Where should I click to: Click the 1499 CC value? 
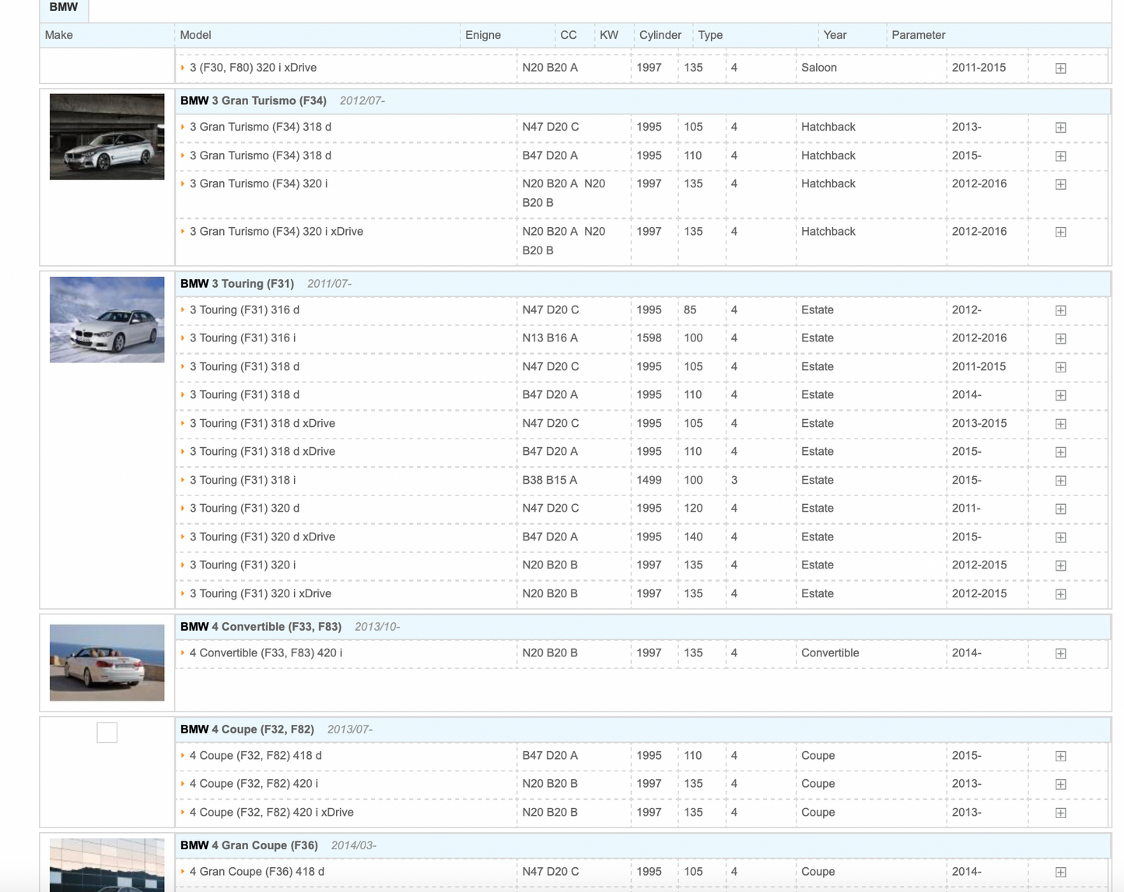point(649,480)
